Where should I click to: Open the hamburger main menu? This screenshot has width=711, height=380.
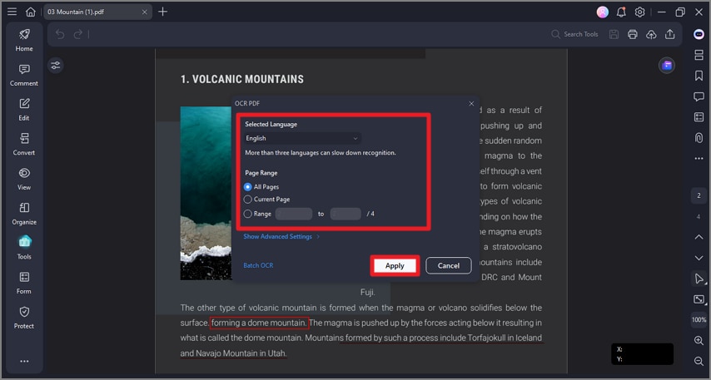(12, 12)
